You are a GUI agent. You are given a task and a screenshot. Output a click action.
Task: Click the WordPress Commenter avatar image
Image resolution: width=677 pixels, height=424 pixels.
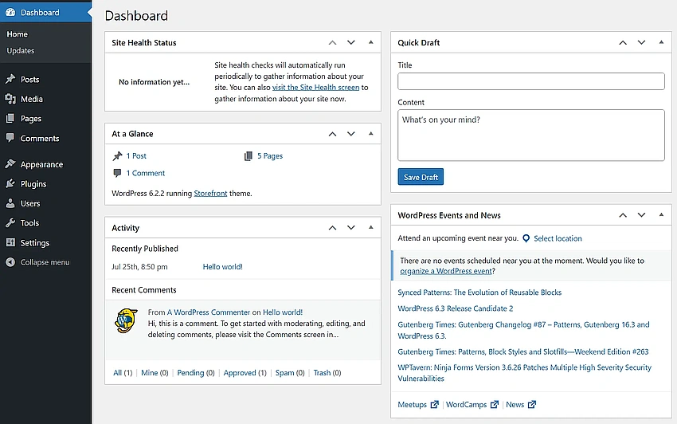point(126,320)
